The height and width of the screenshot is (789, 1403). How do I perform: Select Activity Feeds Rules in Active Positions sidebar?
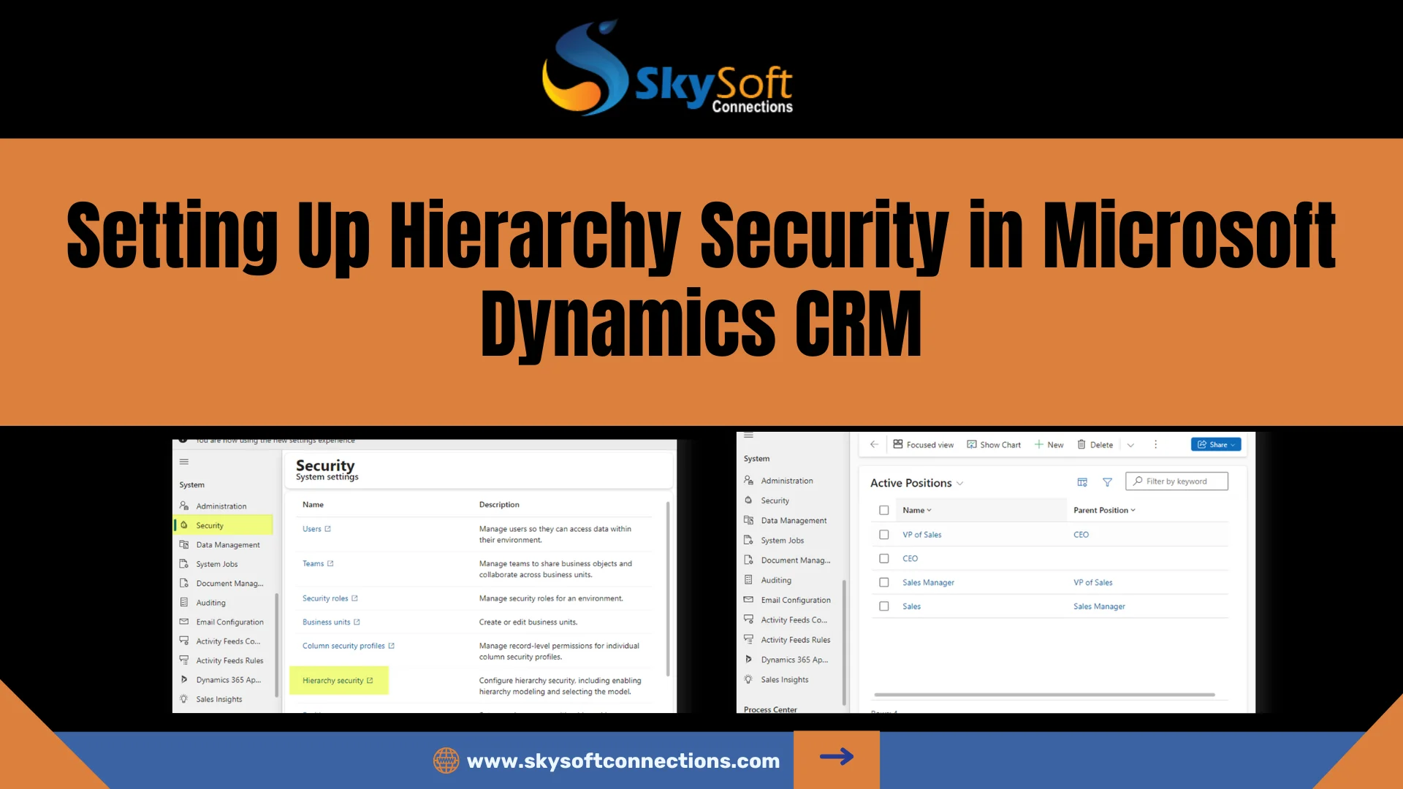coord(787,640)
